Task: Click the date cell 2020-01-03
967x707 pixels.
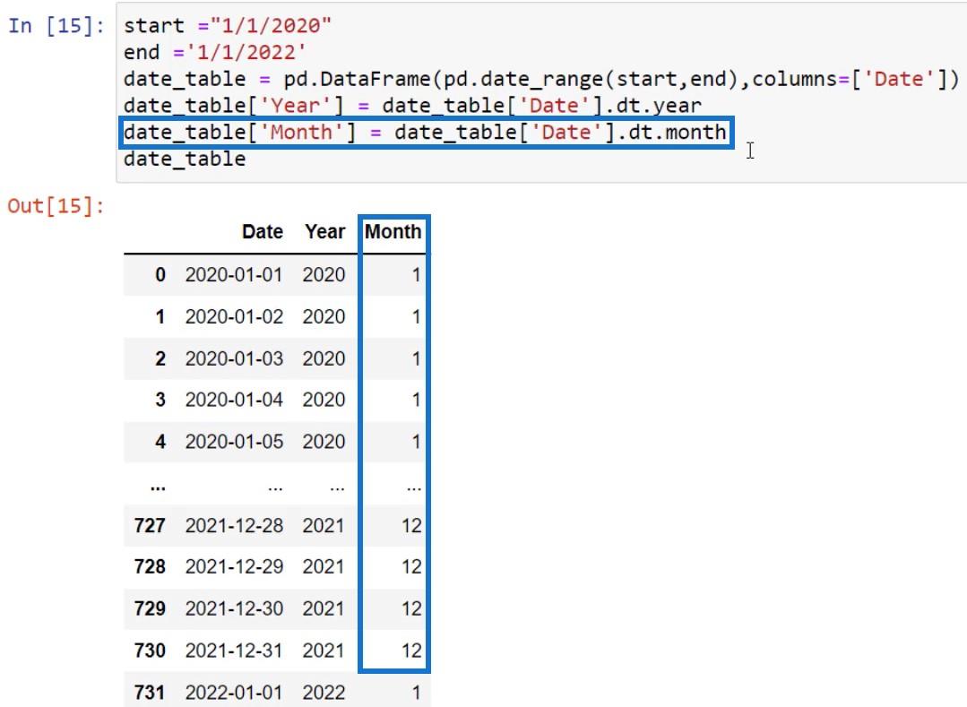Action: [x=234, y=358]
